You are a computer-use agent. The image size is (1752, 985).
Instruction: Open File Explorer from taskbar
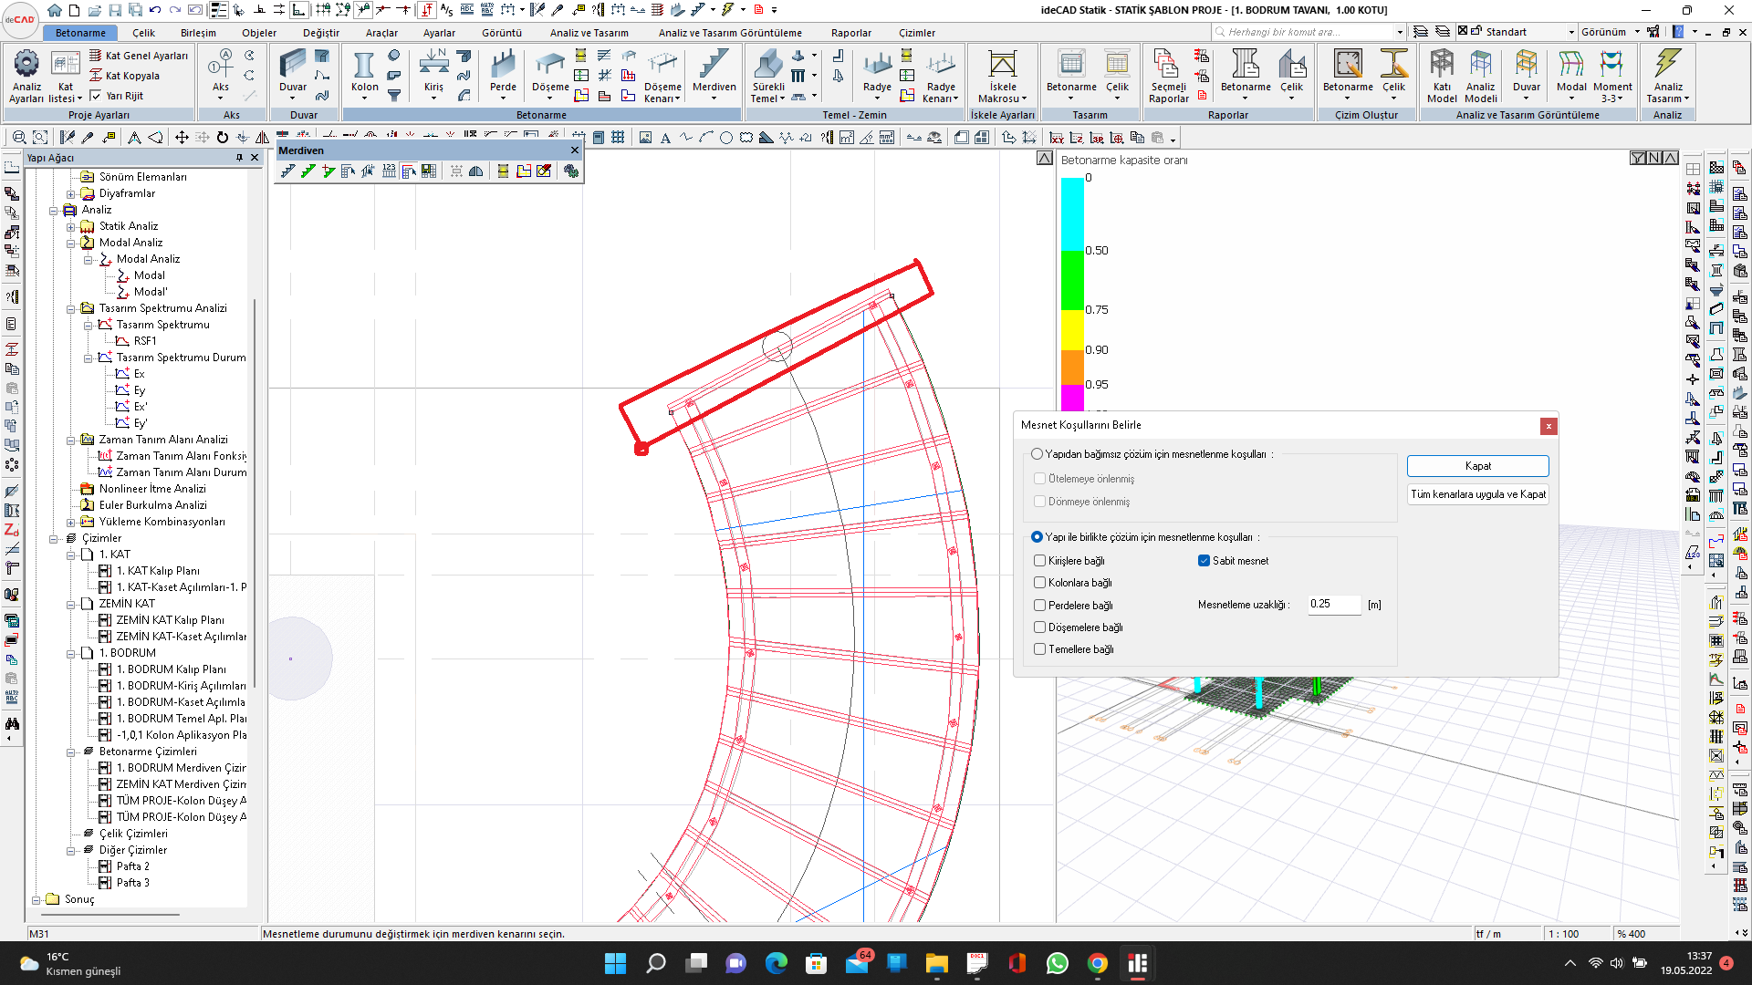937,963
